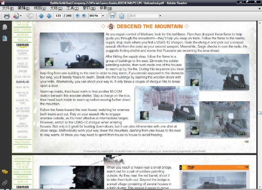Click the UPRIVER sidebar entry

(x=23, y=71)
